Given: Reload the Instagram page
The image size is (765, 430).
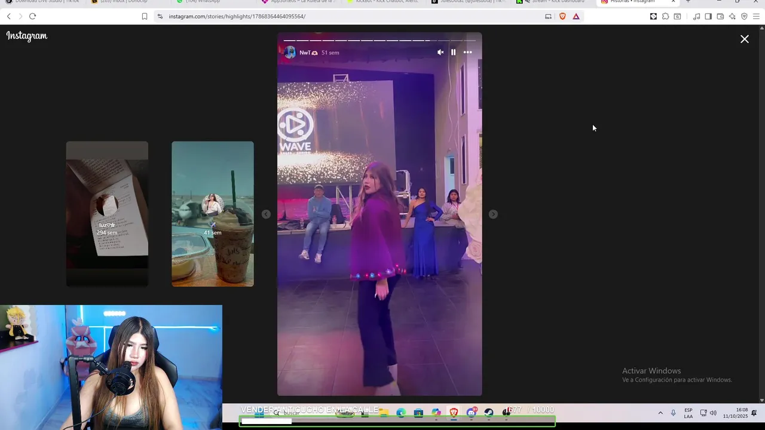Looking at the screenshot, I should pyautogui.click(x=32, y=16).
